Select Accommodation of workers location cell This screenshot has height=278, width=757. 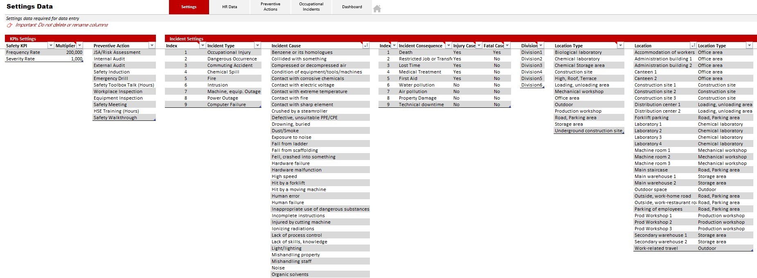click(665, 52)
